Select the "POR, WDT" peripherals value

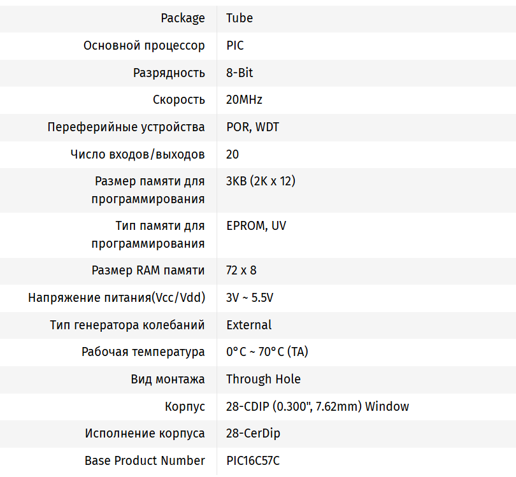click(x=252, y=127)
